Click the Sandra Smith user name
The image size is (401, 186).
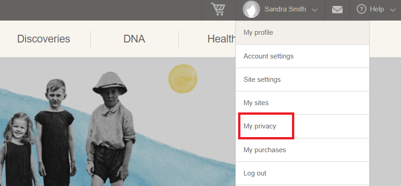tap(285, 9)
